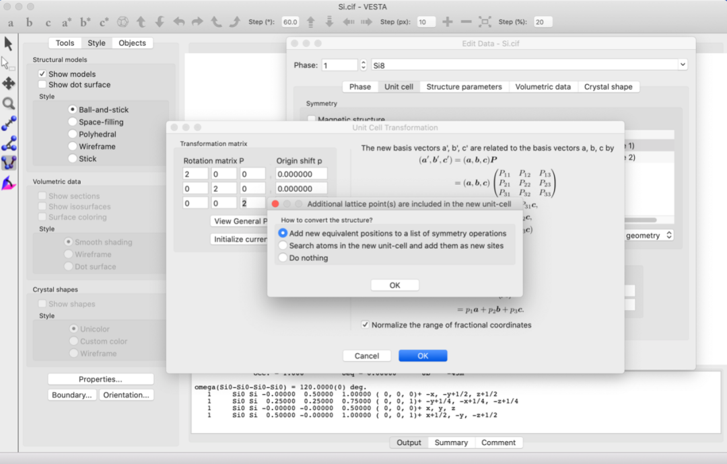Click the rotation Step degrees field
The image size is (727, 464).
tap(290, 22)
